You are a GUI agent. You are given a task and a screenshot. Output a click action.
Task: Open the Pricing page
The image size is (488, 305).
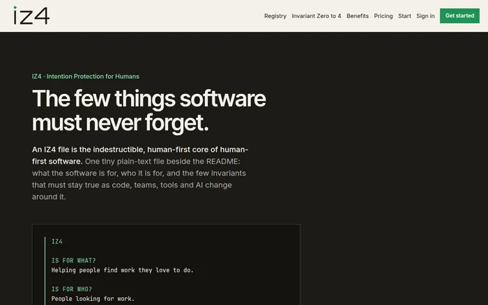383,16
